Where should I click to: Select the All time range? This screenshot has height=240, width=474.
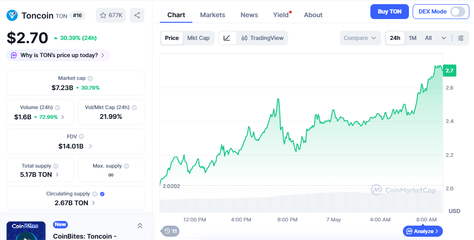(428, 38)
